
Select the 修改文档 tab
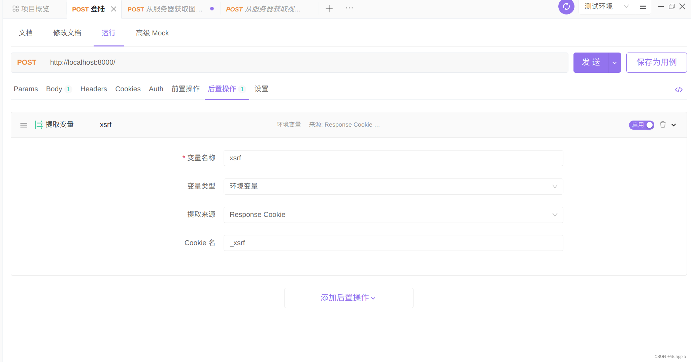point(67,33)
